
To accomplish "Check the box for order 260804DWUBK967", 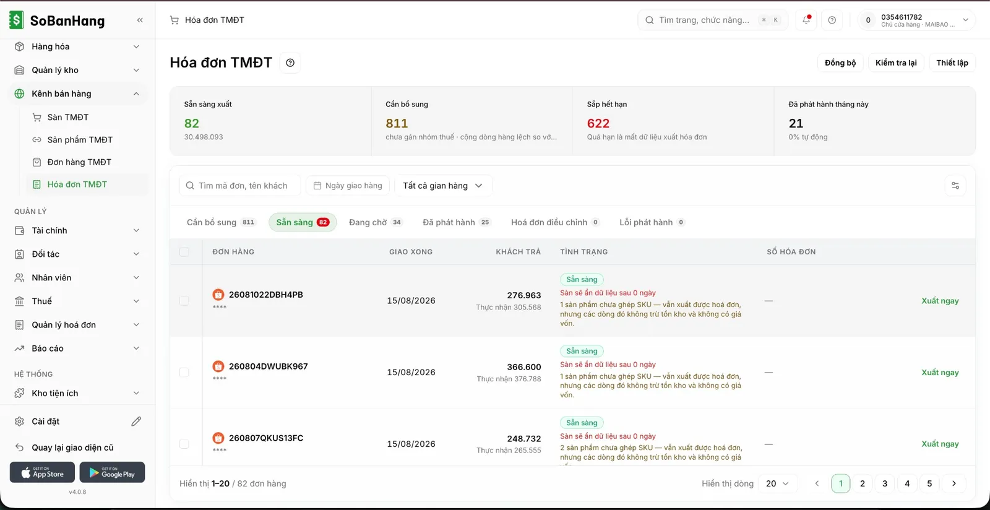I will click(184, 373).
